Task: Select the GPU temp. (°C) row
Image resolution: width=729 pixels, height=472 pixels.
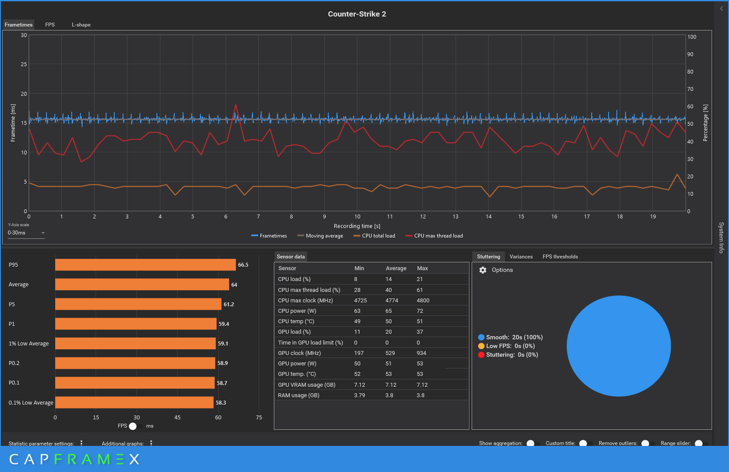Action: point(372,374)
